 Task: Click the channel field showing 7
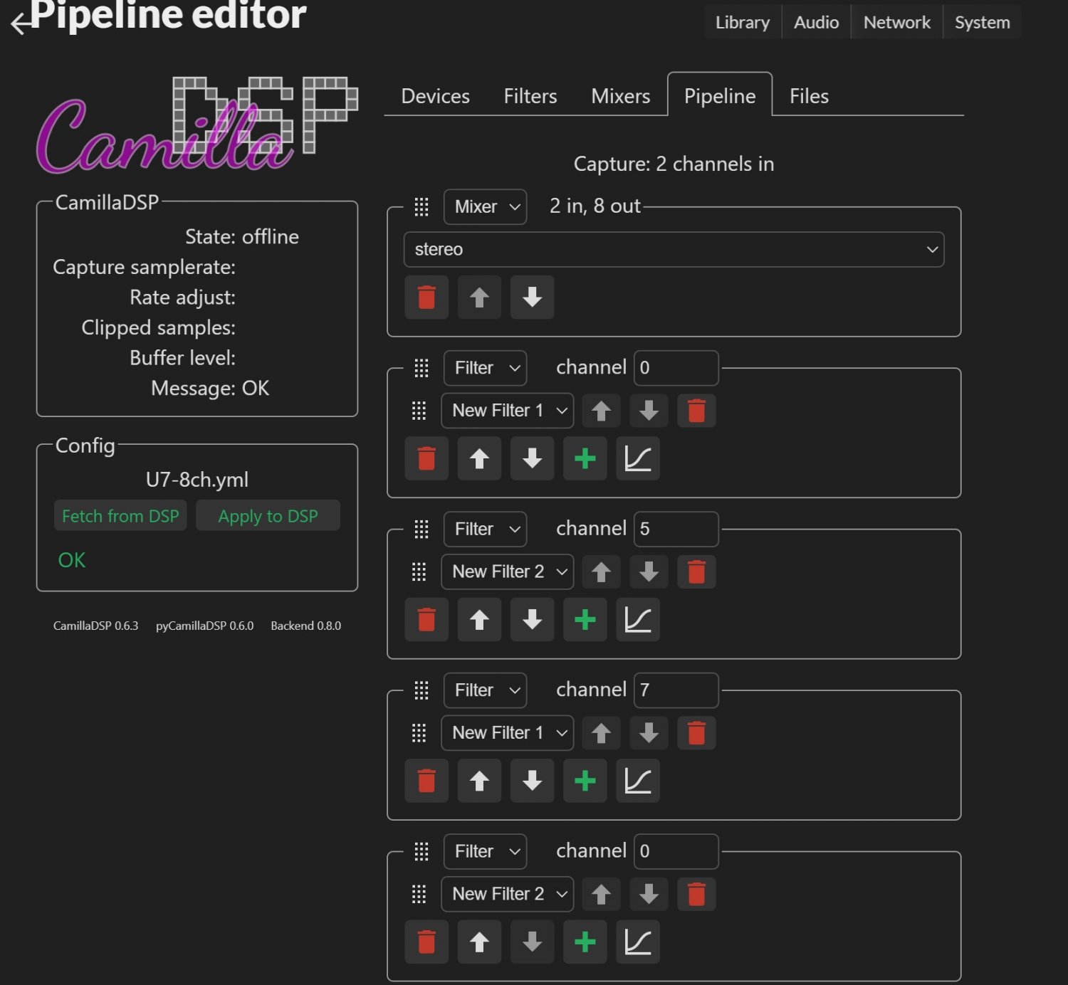click(x=676, y=690)
